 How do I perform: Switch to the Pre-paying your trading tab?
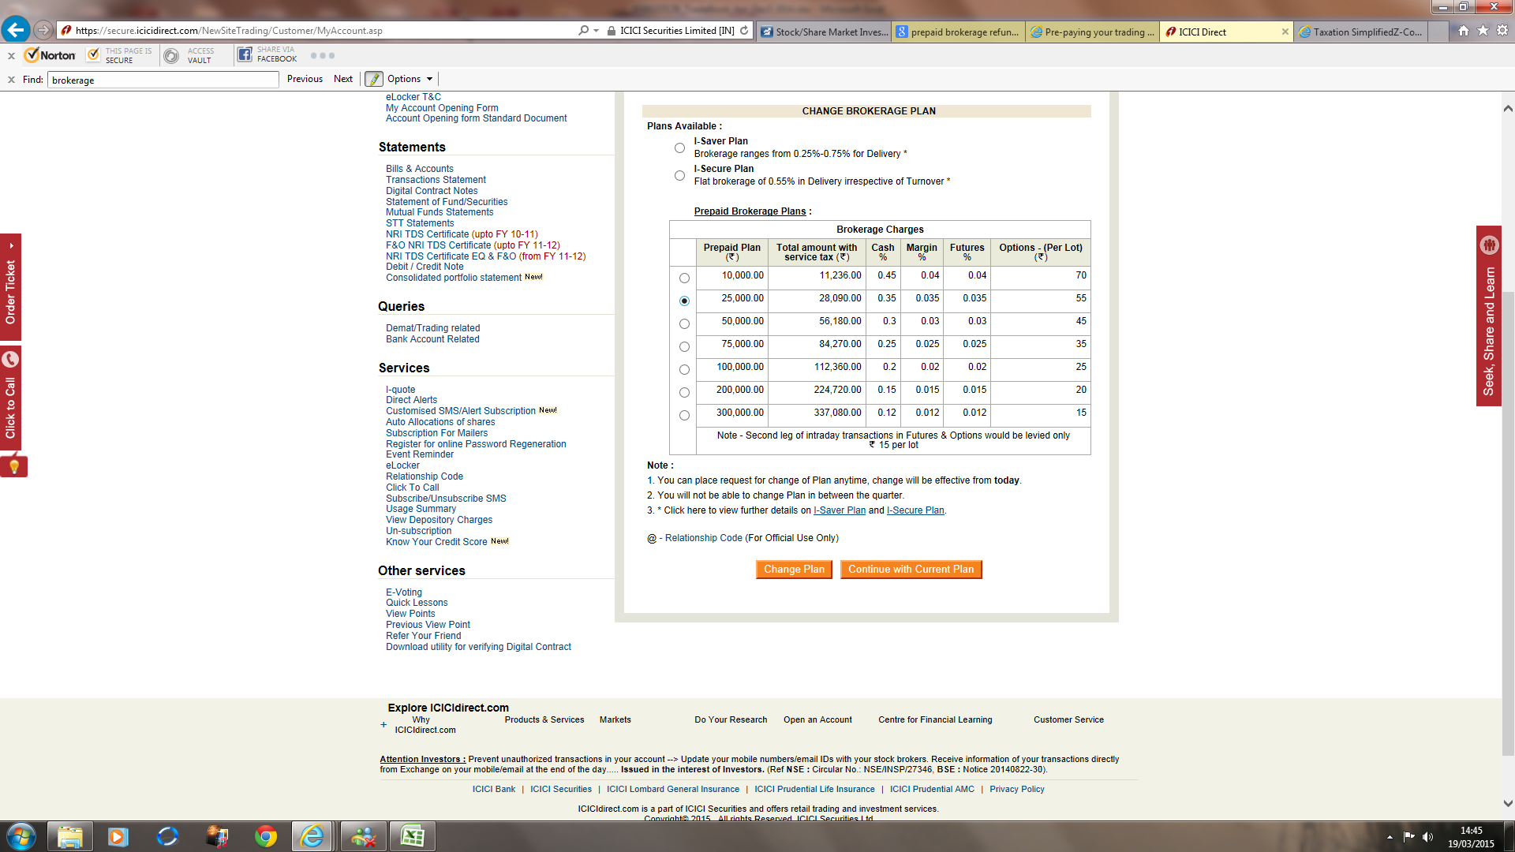coord(1093,32)
